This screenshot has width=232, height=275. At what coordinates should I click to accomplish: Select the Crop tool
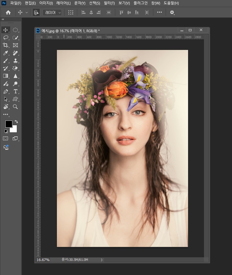(6, 45)
